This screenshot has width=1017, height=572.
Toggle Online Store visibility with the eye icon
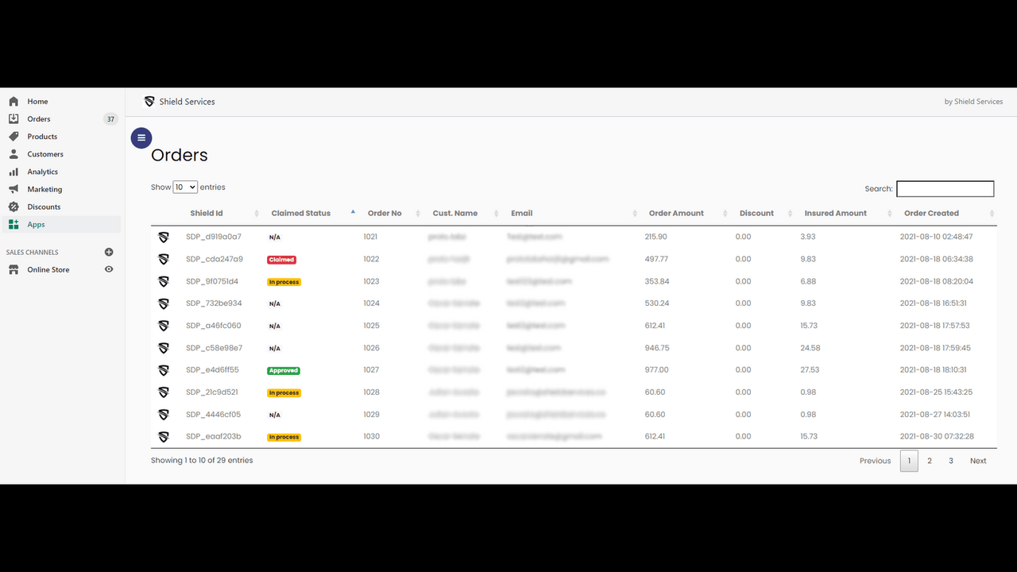point(109,269)
